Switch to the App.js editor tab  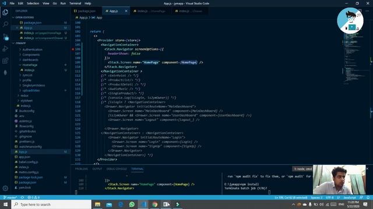(x=114, y=11)
